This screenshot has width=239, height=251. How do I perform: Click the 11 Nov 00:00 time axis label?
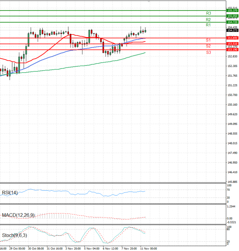tap(147, 248)
